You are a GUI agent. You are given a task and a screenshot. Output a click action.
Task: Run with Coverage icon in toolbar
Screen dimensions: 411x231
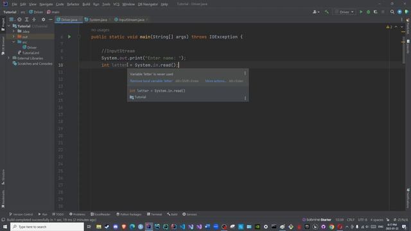(x=375, y=12)
